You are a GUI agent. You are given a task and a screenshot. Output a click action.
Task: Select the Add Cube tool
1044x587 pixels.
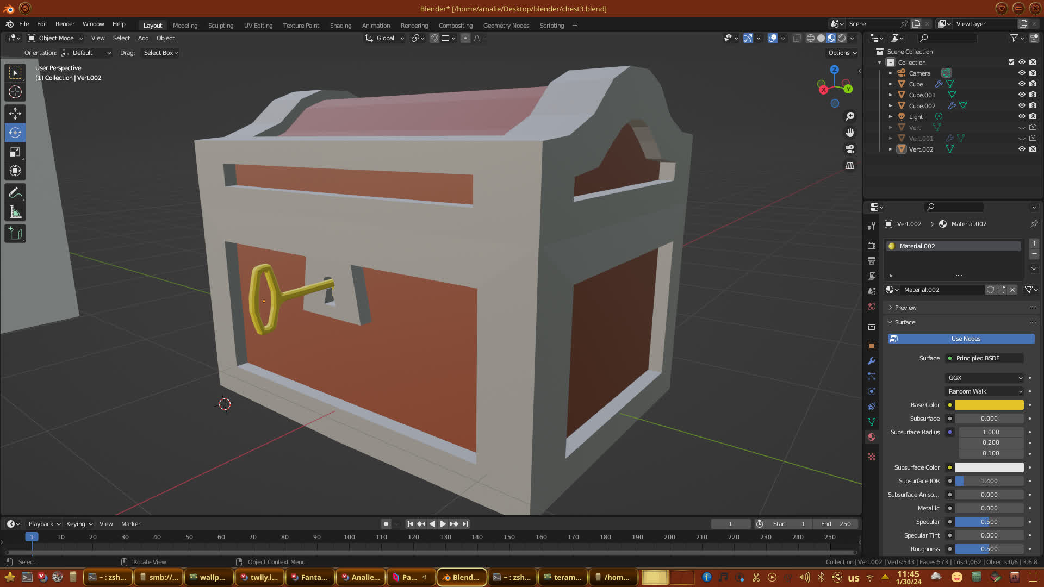15,234
